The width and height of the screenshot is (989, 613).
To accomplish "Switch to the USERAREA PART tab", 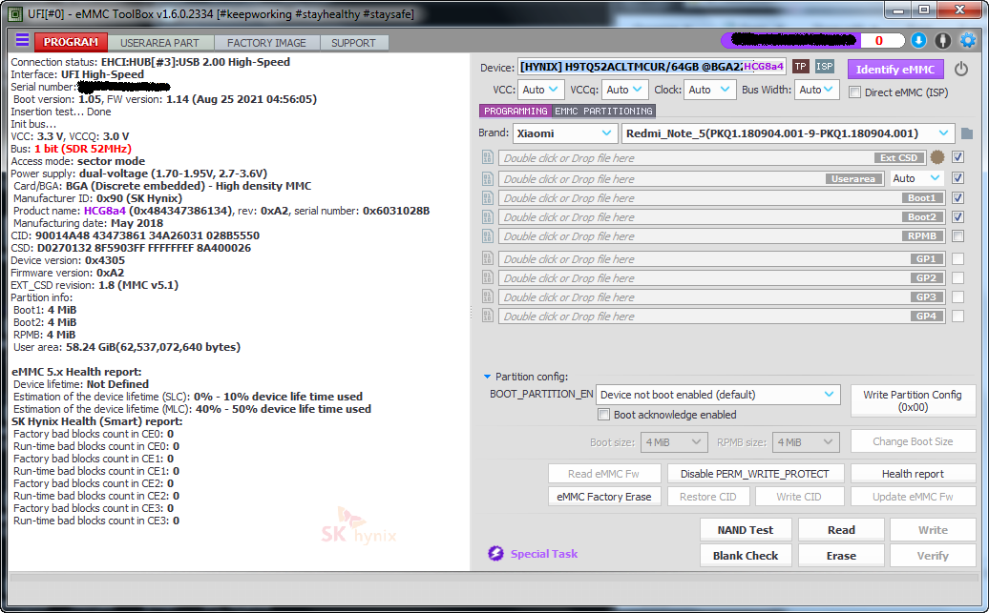I will [x=159, y=43].
